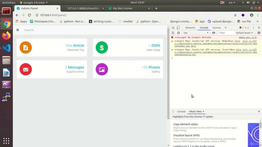The image size is (262, 147).
Task: Click the site info icon in address bar
Action: pyautogui.click(x=37, y=15)
